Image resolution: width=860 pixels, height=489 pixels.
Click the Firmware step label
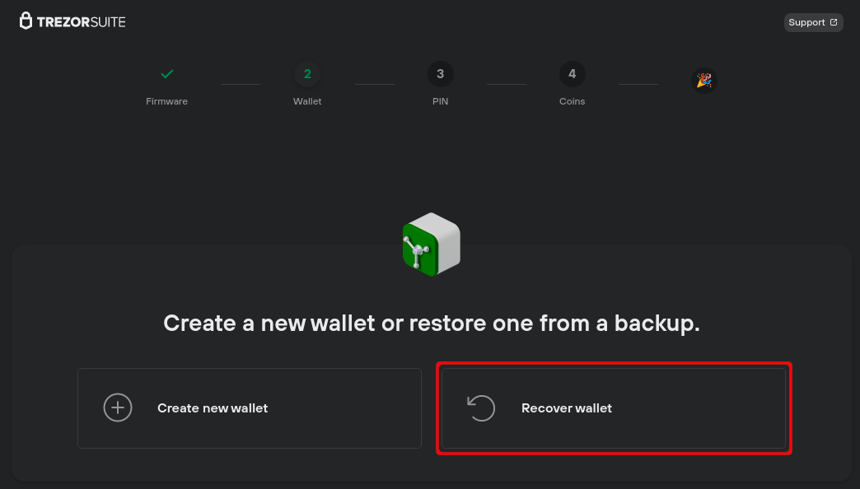click(x=166, y=101)
